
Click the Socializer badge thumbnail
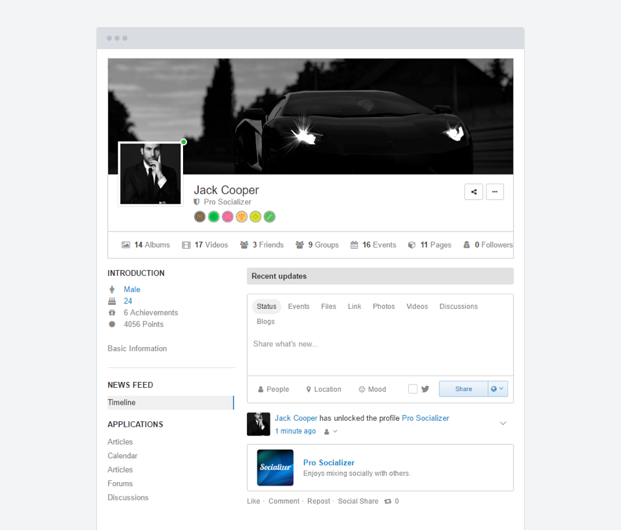tap(276, 467)
